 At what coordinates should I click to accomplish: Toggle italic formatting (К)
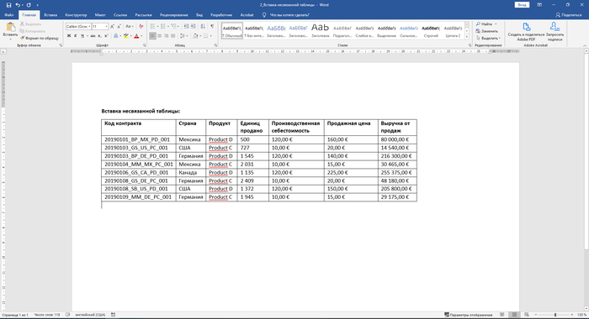point(76,36)
